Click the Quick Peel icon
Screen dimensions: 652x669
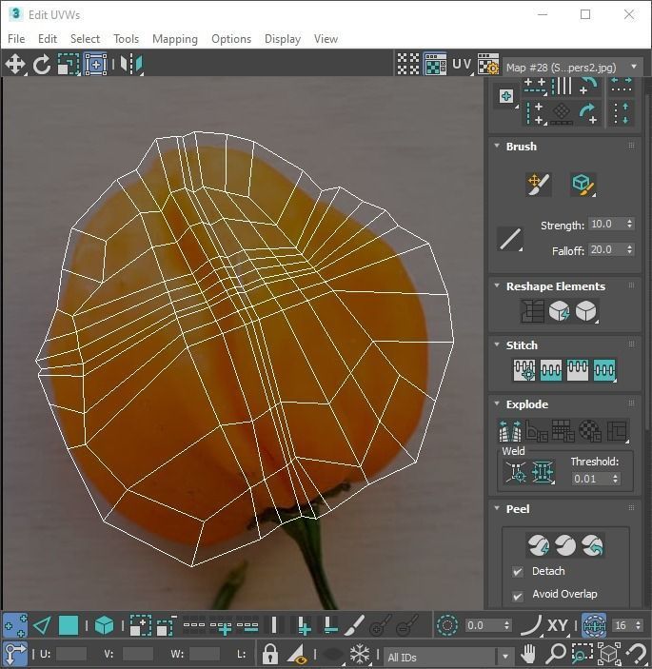pos(539,544)
